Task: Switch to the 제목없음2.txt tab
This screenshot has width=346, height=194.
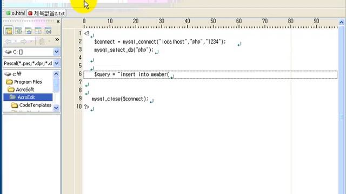Action: [46, 13]
